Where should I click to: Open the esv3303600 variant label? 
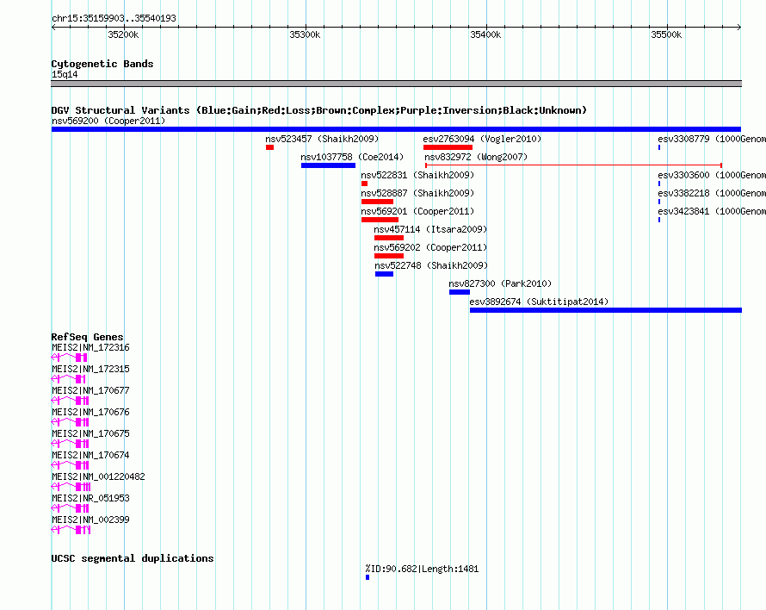point(711,175)
